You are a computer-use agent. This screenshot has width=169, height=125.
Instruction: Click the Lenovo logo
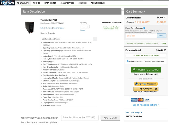tap(7, 3)
